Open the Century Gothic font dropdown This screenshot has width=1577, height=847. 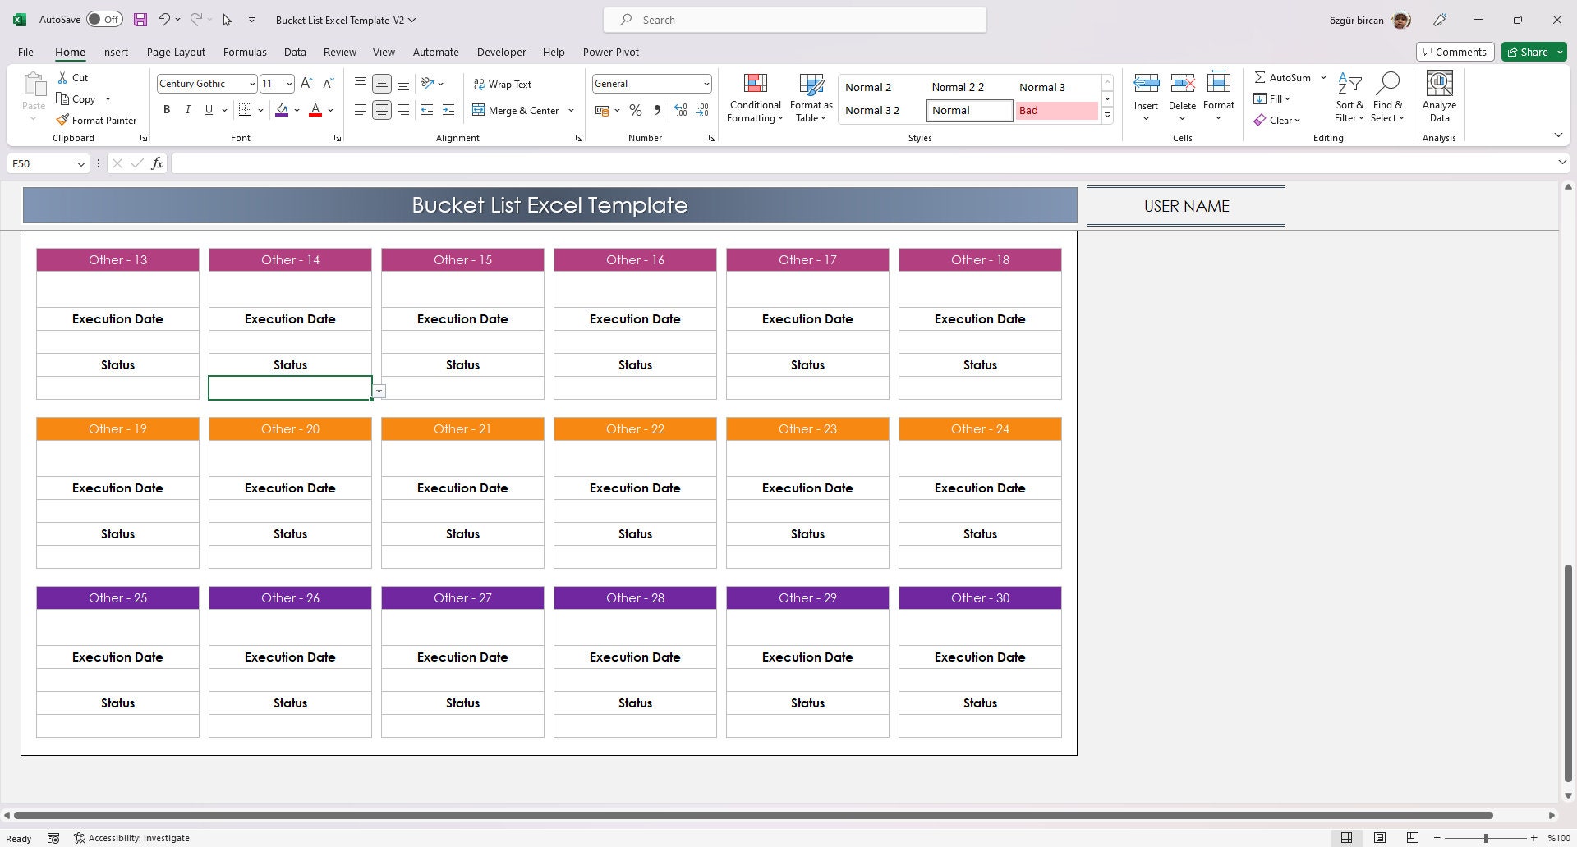[x=252, y=83]
